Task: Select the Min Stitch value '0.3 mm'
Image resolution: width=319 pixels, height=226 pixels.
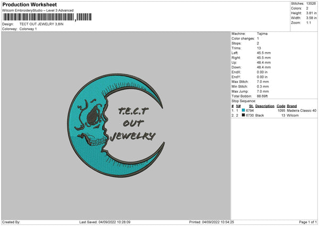Action: (263, 86)
